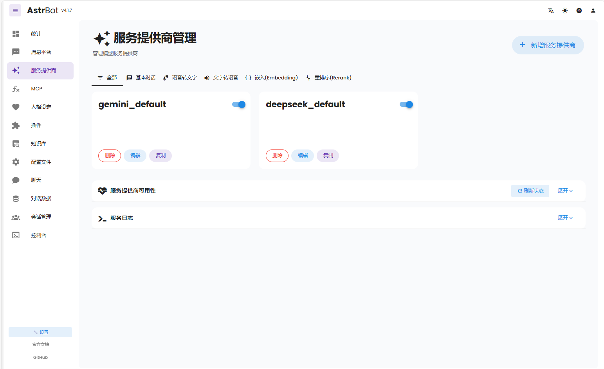Toggle the sidebar hamburger menu
This screenshot has height=369, width=604.
tap(15, 11)
